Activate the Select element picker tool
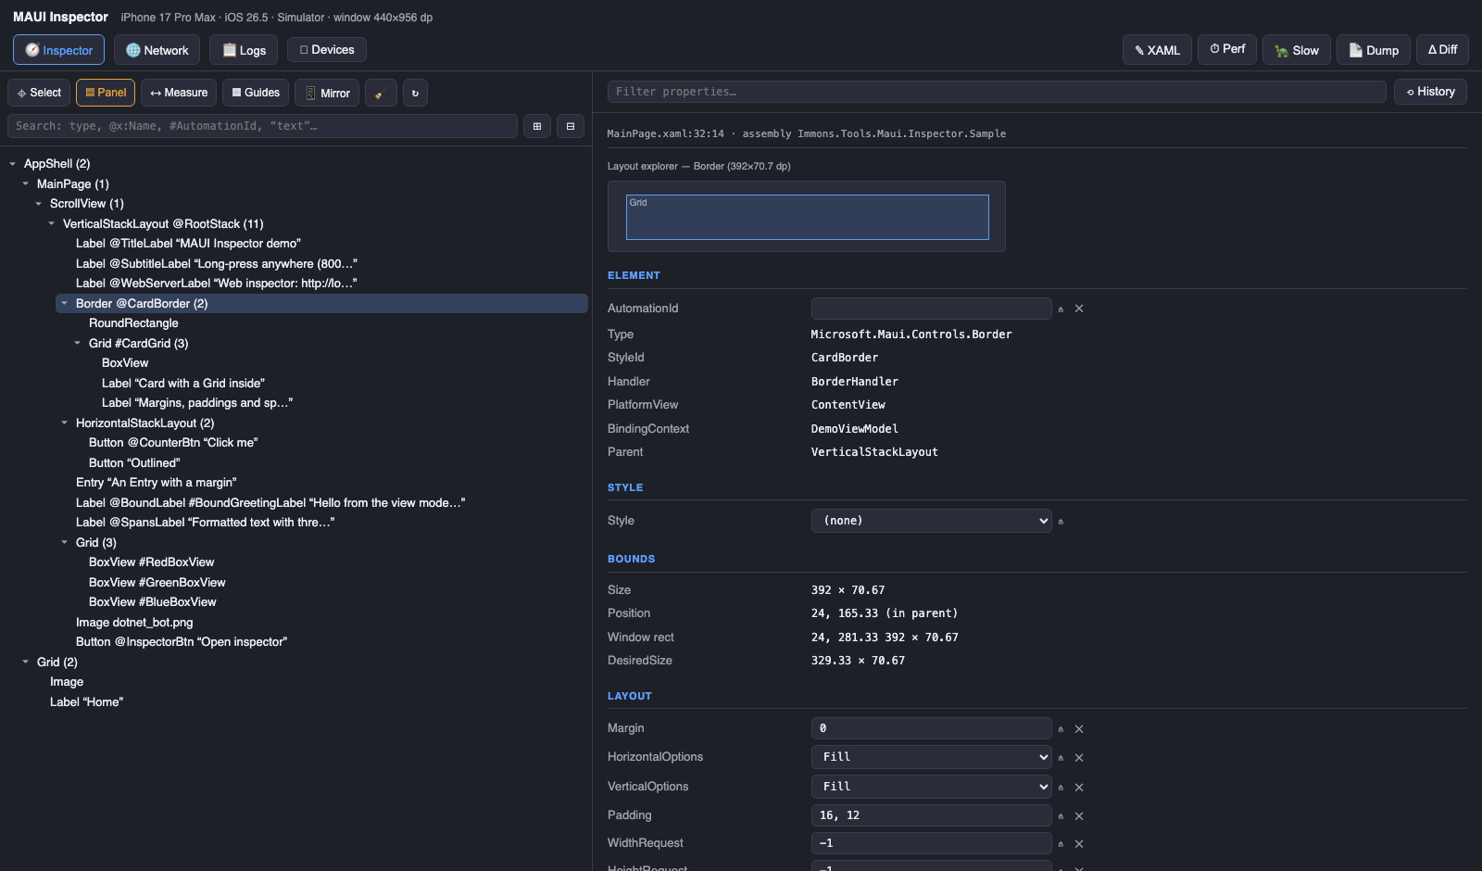 (39, 93)
